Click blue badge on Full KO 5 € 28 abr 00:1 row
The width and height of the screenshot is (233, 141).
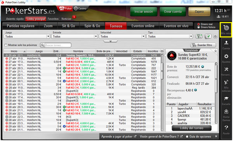(64, 81)
